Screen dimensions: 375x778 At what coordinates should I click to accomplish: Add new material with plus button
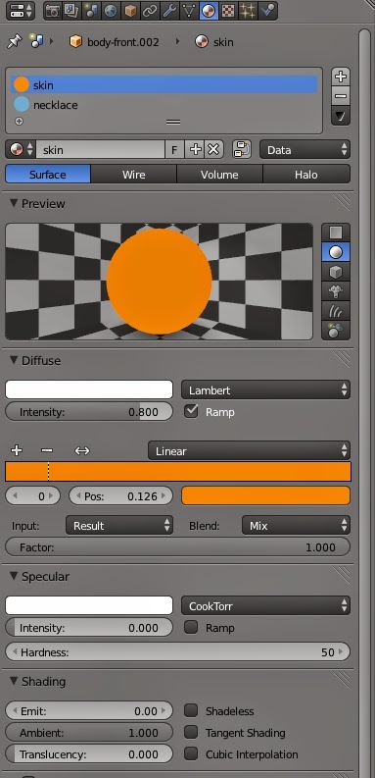195,149
